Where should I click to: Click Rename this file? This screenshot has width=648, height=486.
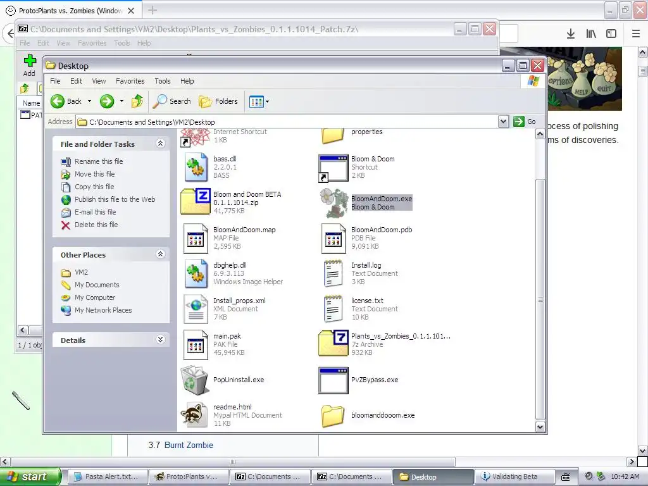[99, 161]
